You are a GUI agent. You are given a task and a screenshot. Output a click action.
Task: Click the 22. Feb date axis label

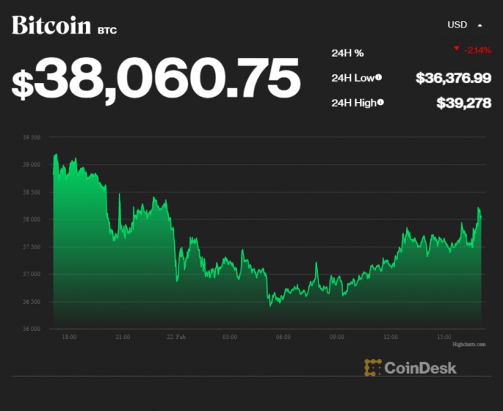(x=176, y=337)
